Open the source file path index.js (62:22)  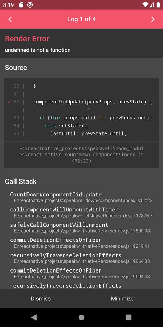pos(81,155)
